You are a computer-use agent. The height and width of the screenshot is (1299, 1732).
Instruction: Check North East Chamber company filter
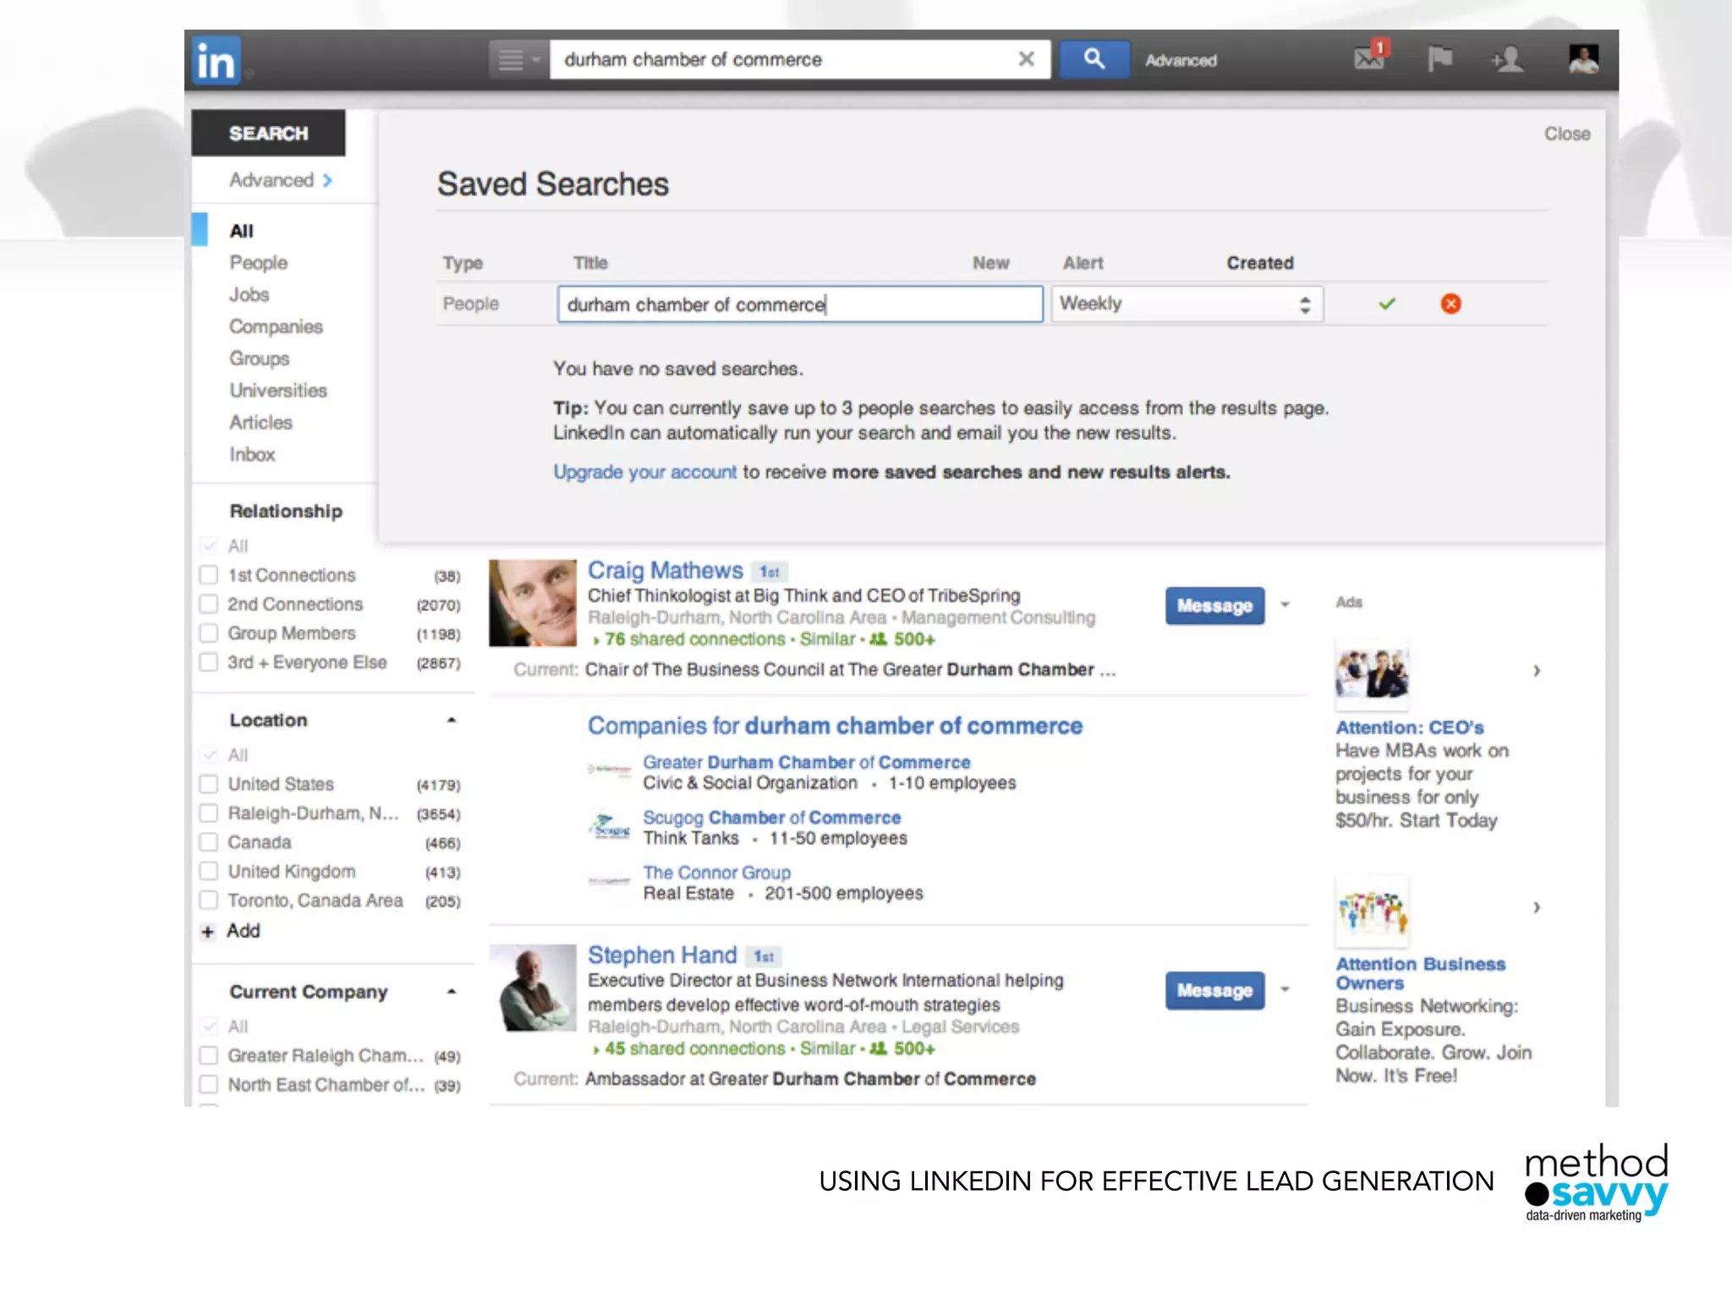coord(208,1084)
